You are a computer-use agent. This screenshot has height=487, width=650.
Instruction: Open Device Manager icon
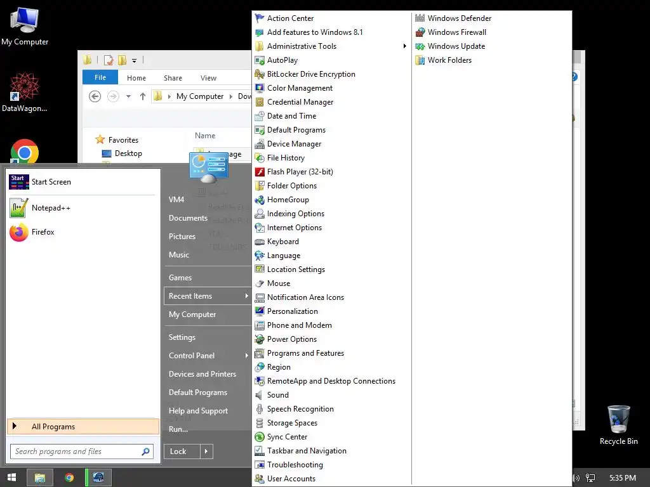coord(260,144)
